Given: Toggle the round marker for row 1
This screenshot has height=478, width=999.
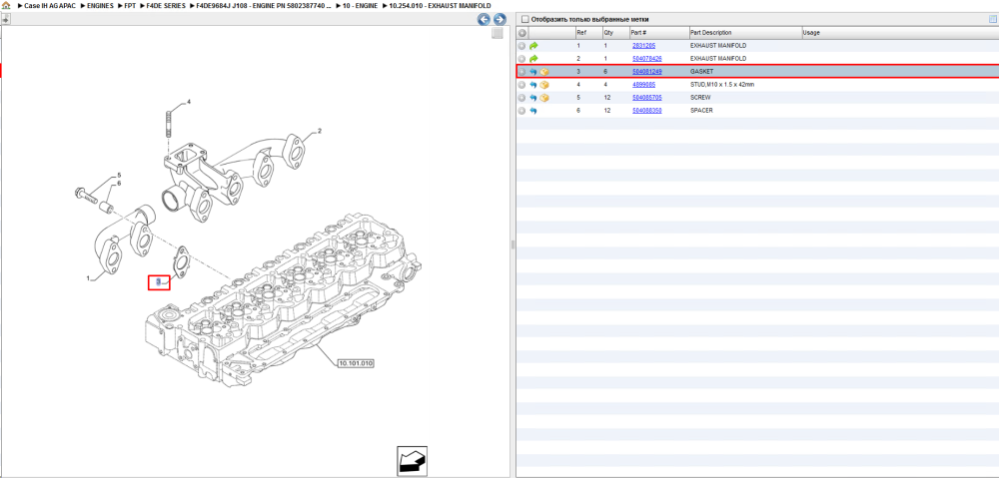Looking at the screenshot, I should 521,46.
